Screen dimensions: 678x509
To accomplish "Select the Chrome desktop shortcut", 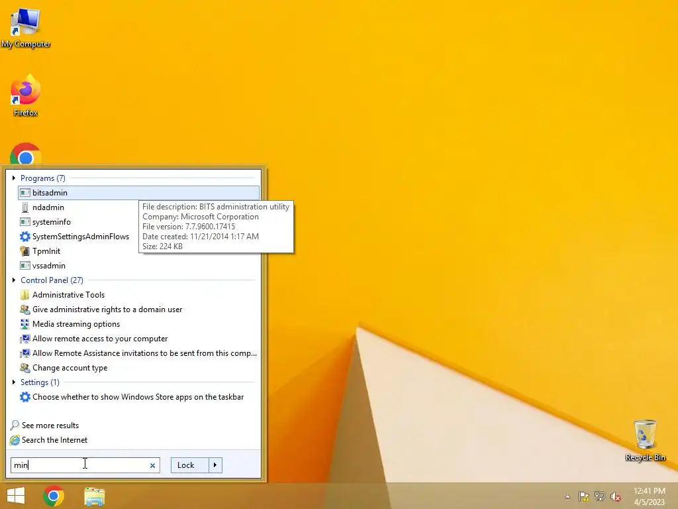I will 26,154.
